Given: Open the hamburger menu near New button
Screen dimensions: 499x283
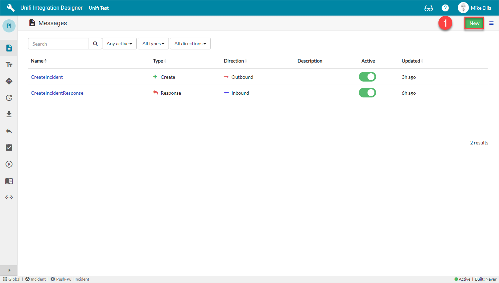Looking at the screenshot, I should point(491,23).
